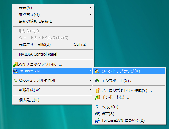Screen dimensions: 169x129
Task: Expand the 表示(V) submenu arrow
Action: pyautogui.click(x=90, y=7)
